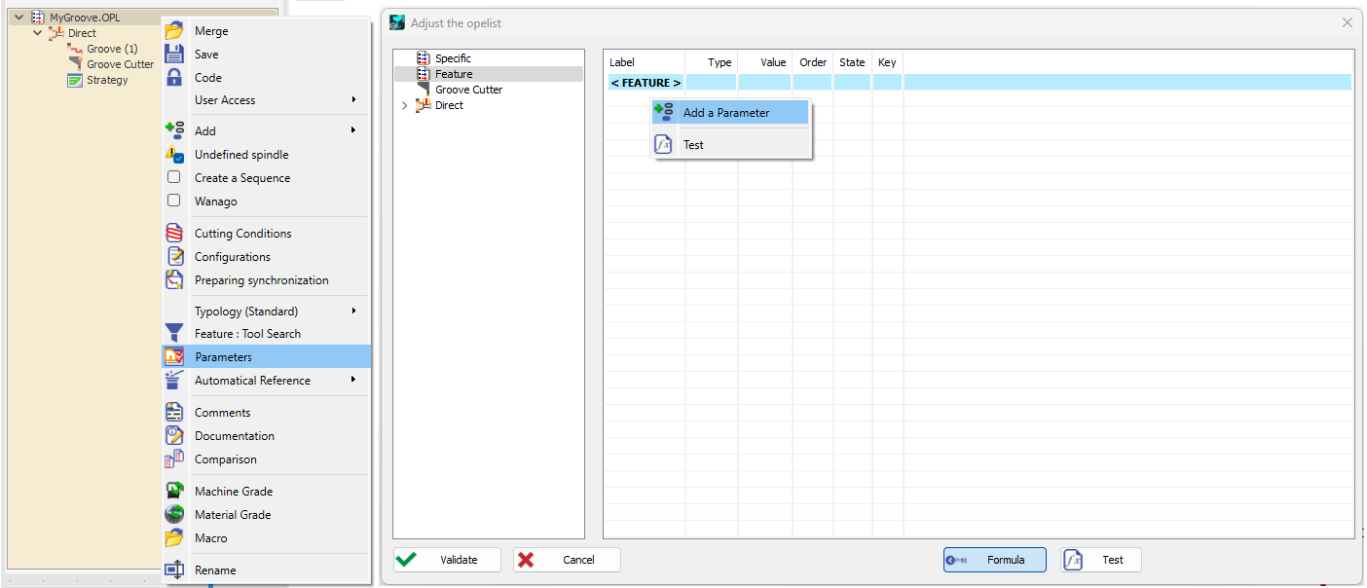Select Add a Parameter menu entry
Viewport: 1367px width, 588px height.
point(725,113)
